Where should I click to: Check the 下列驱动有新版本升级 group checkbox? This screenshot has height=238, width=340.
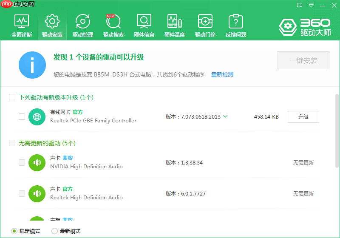12,97
